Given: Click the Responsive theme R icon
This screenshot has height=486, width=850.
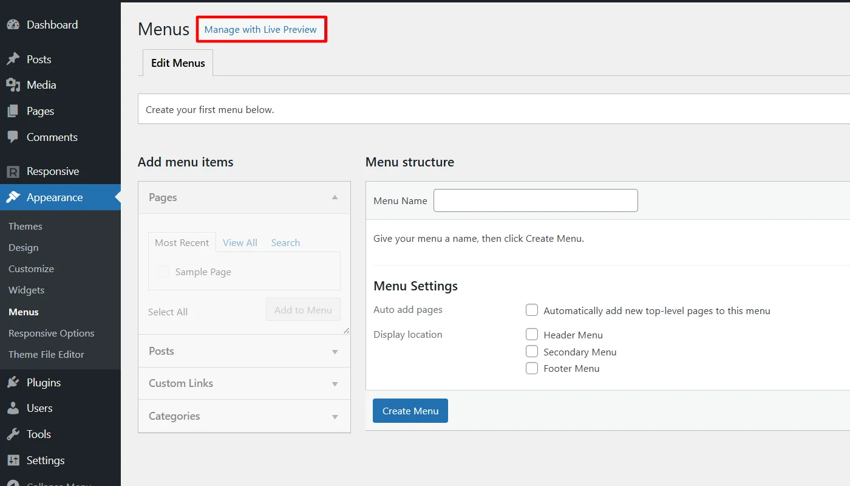Looking at the screenshot, I should (x=13, y=171).
